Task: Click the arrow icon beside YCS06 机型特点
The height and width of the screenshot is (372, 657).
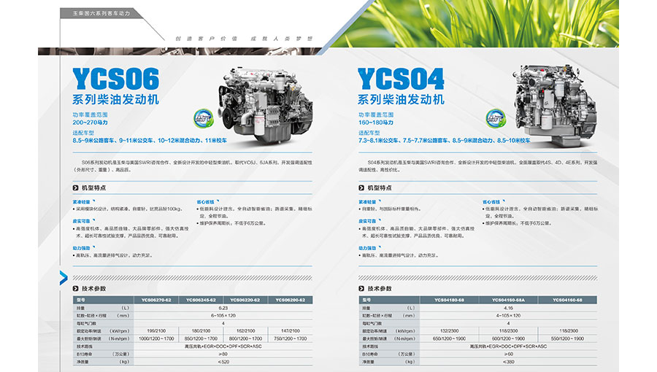Action: tap(75, 188)
